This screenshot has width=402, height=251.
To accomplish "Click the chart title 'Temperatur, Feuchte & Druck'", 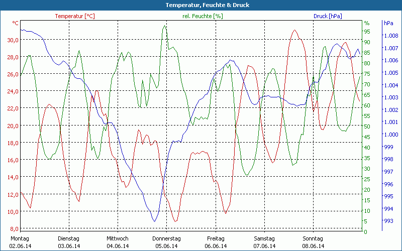I will click(201, 5).
